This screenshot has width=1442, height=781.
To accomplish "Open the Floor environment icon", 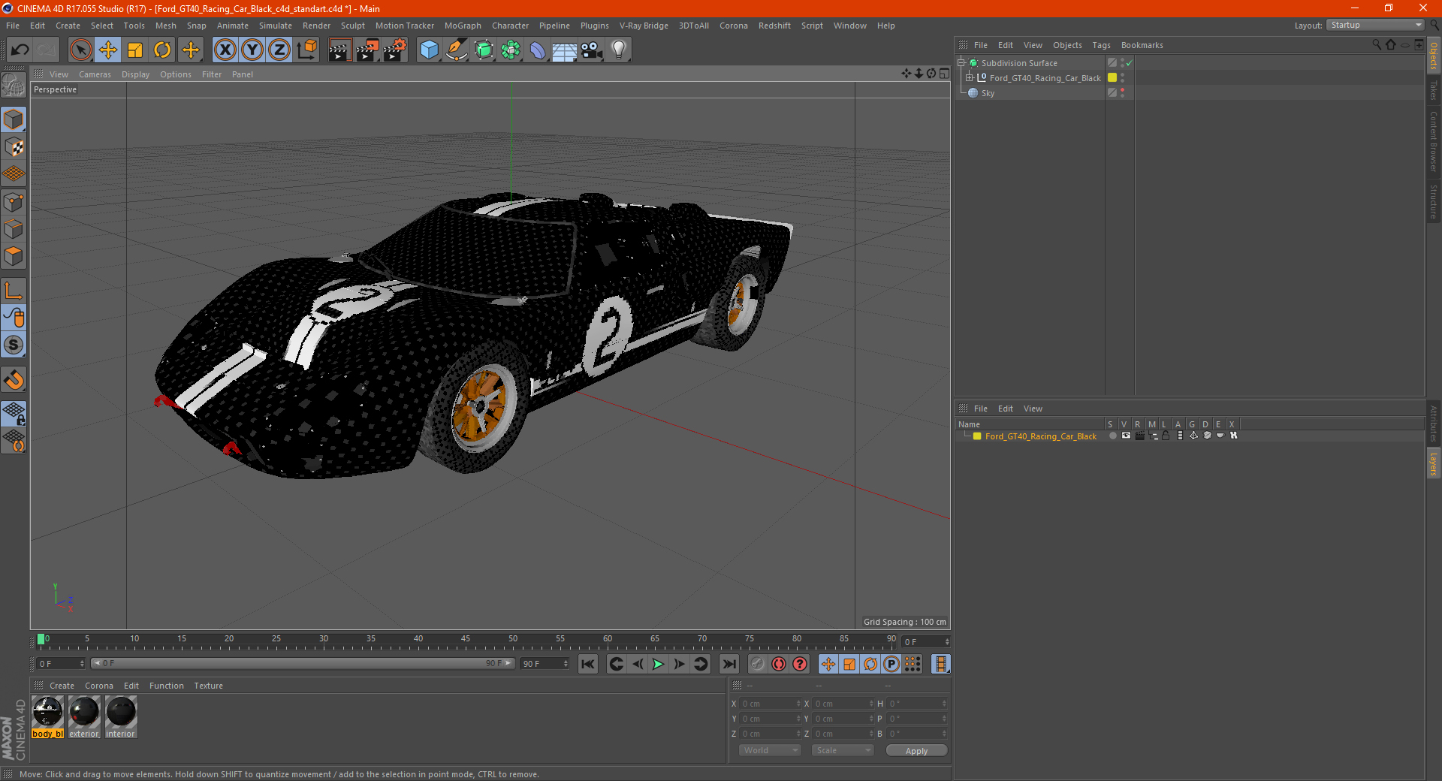I will [x=565, y=50].
